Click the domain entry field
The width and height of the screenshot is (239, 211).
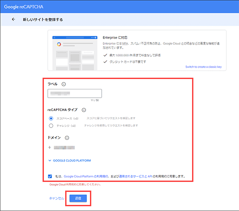pos(64,148)
